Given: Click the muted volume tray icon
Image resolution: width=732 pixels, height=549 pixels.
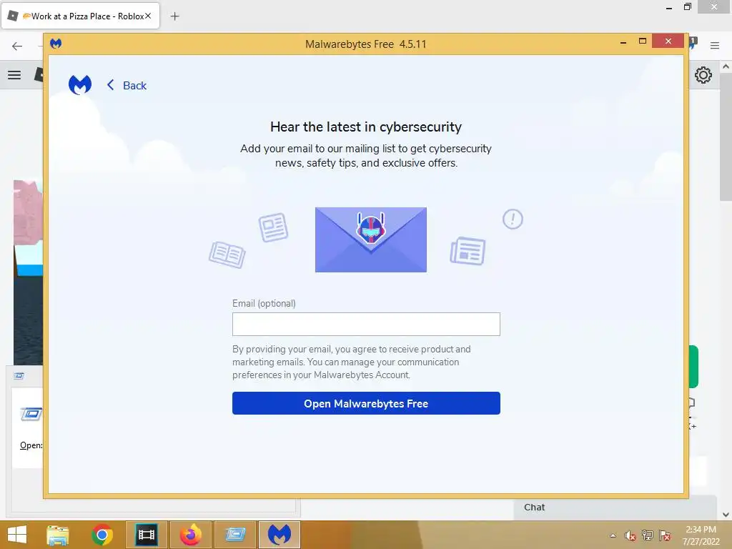Looking at the screenshot, I should tap(630, 535).
